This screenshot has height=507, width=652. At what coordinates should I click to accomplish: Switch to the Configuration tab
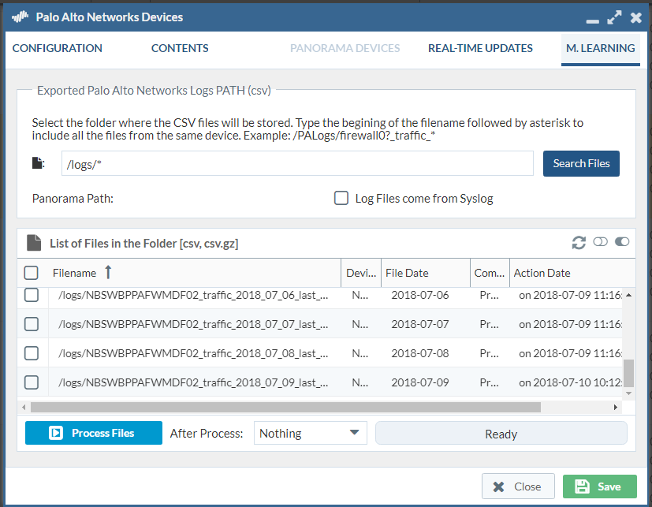pos(58,48)
